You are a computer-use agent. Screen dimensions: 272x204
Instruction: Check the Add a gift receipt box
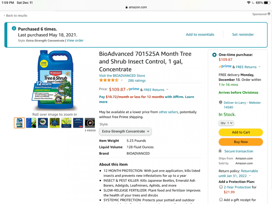(221, 199)
